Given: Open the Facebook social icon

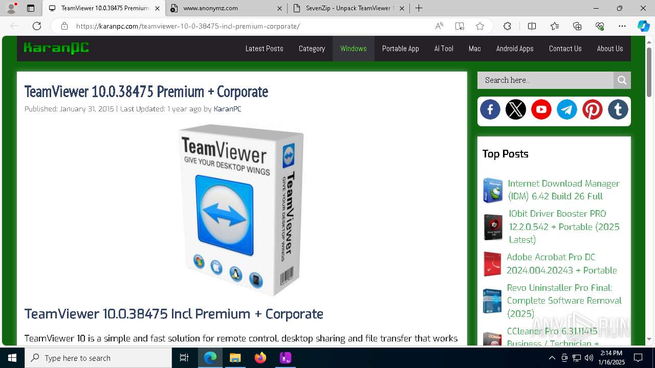Looking at the screenshot, I should (490, 109).
